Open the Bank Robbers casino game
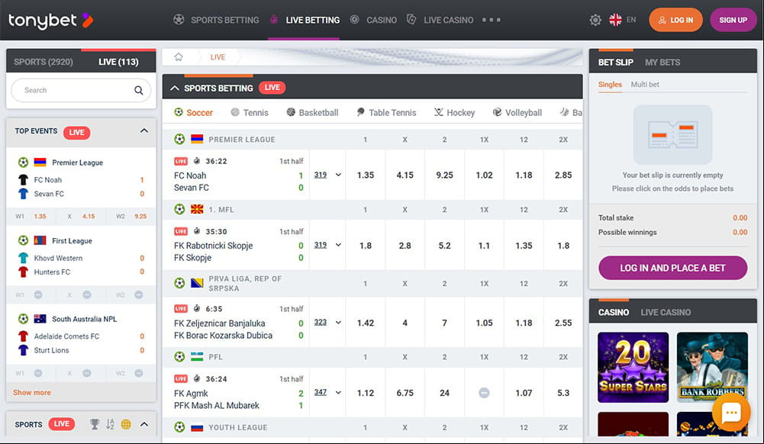The height and width of the screenshot is (444, 764). [712, 367]
